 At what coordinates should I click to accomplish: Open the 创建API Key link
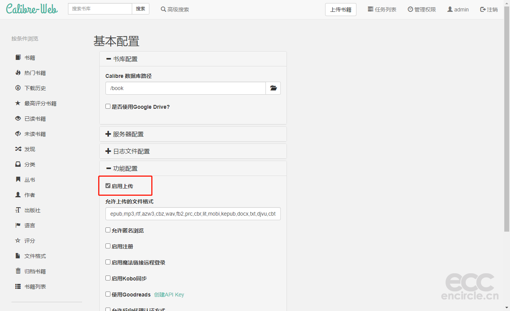(169, 295)
